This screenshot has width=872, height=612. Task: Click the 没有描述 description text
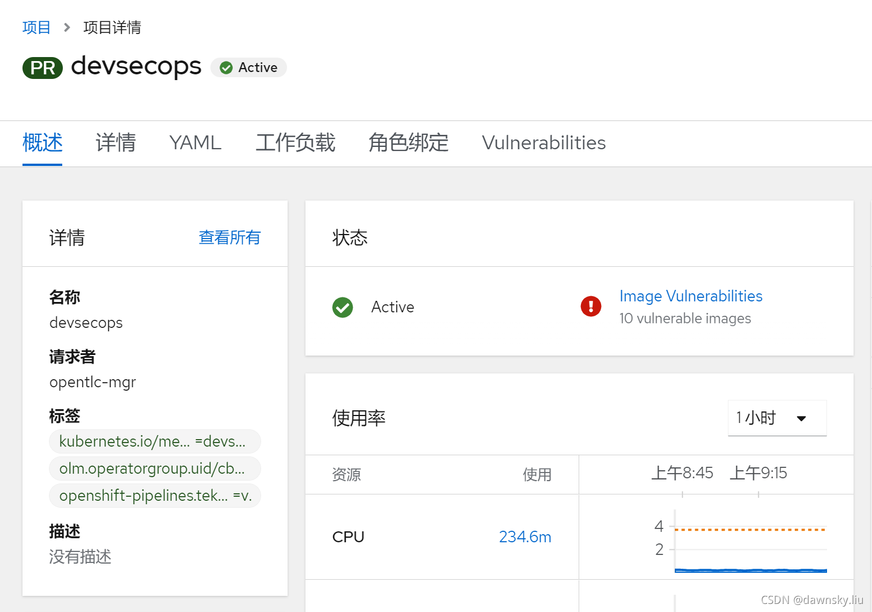point(80,557)
